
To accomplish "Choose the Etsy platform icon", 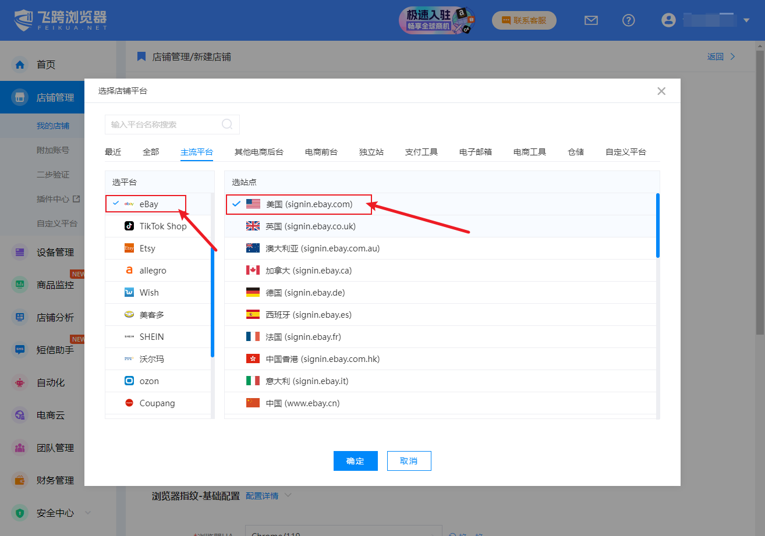I will tap(129, 248).
